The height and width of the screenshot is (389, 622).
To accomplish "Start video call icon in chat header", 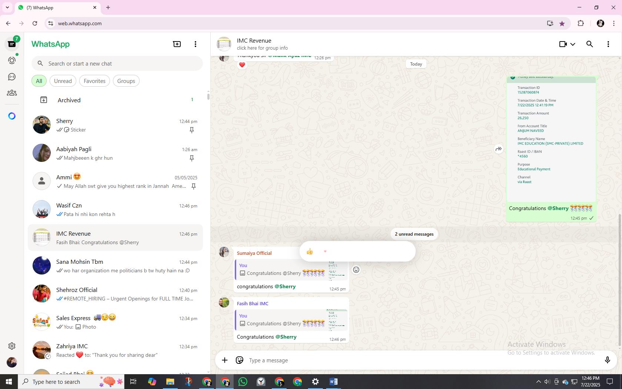I will 563,44.
